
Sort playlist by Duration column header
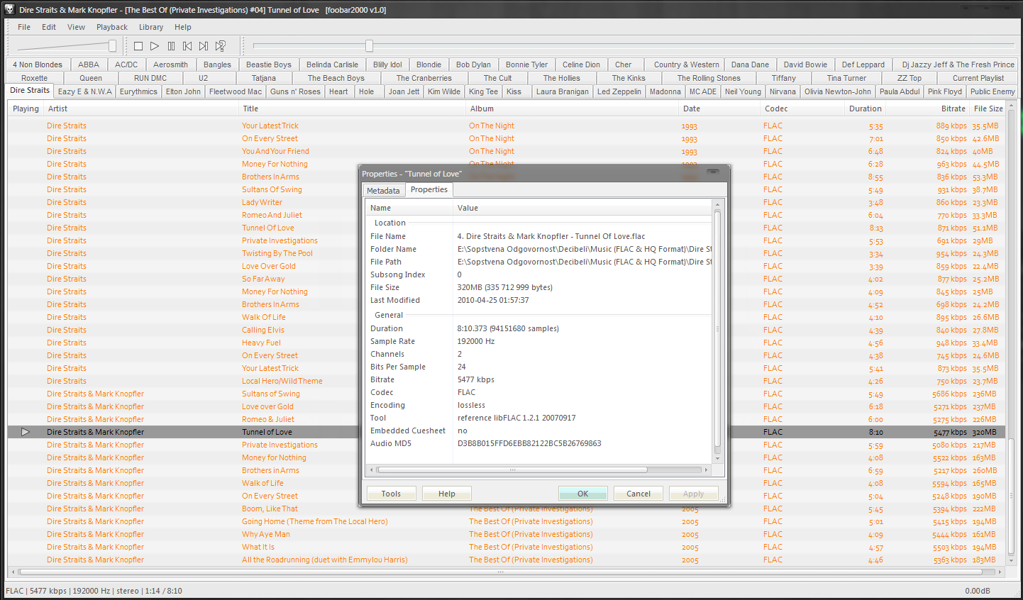pyautogui.click(x=865, y=109)
